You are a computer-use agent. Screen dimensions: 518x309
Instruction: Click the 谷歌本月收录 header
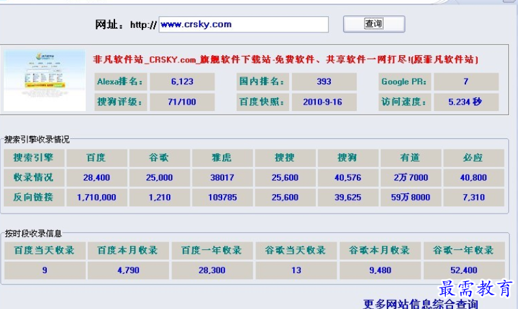tap(380, 251)
